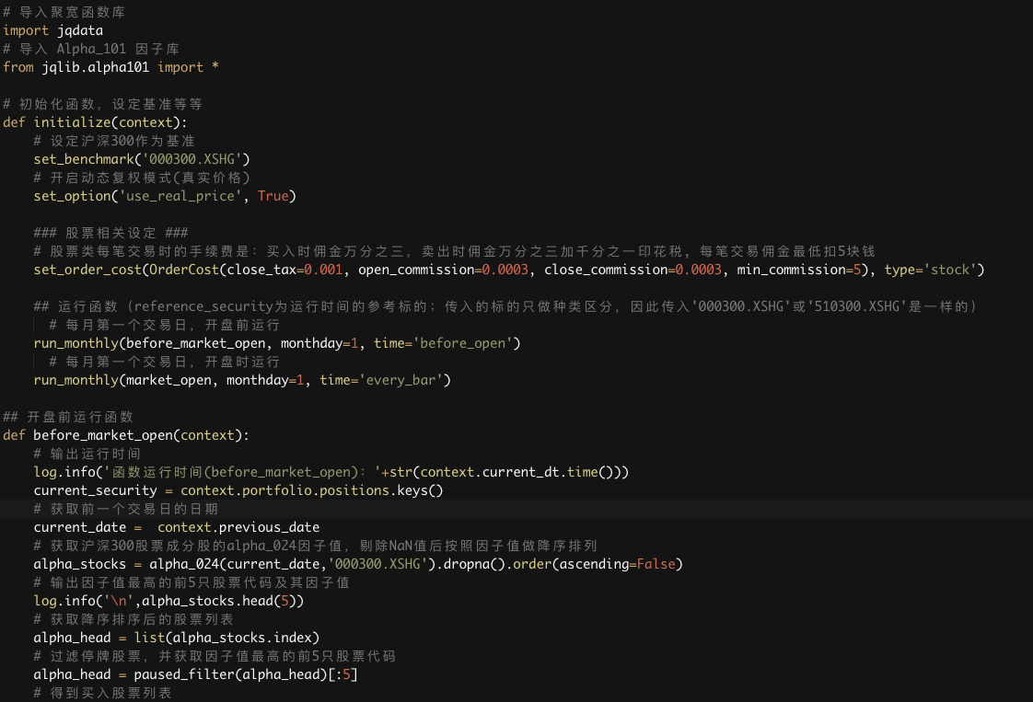
Task: Click the time='before_open' argument
Action: (444, 344)
